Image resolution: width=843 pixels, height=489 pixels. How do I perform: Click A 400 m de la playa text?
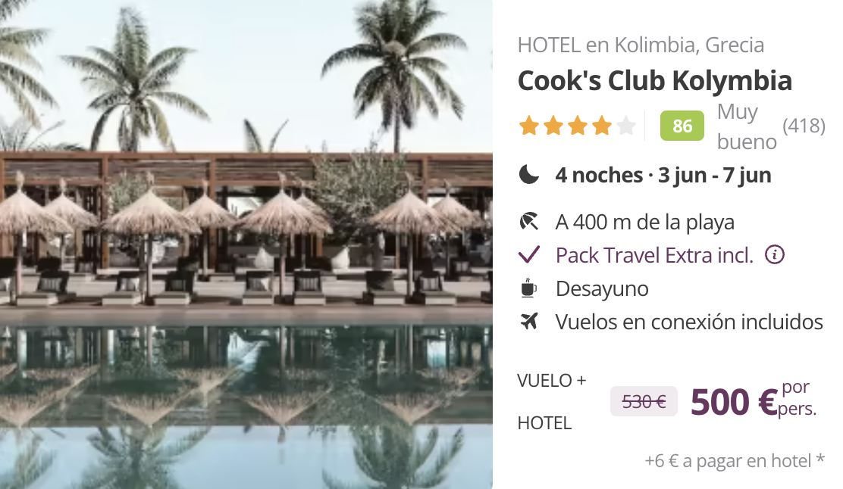pyautogui.click(x=644, y=223)
